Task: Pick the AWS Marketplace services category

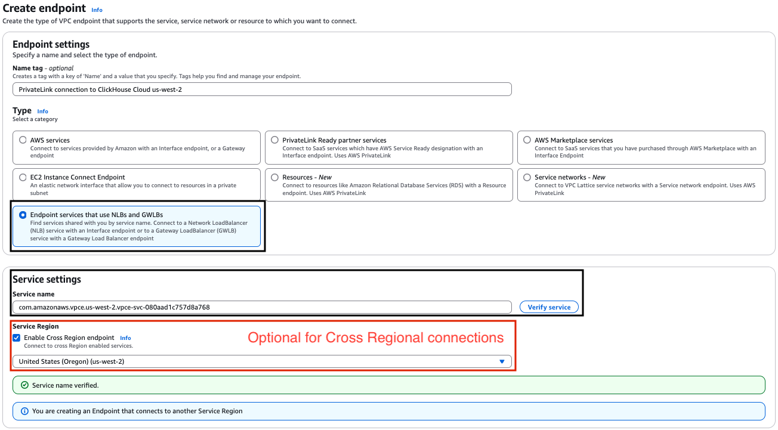Action: click(x=527, y=140)
